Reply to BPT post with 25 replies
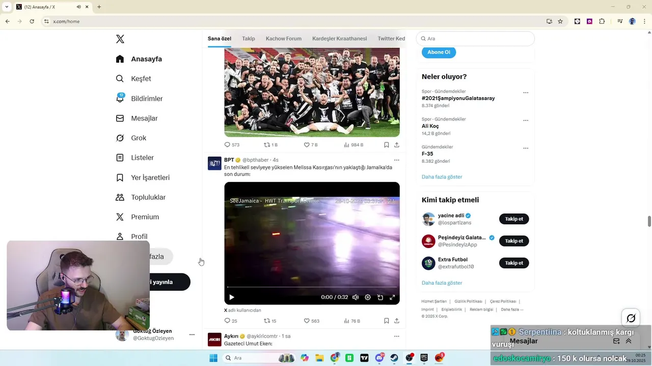The height and width of the screenshot is (366, 652). 231,321
